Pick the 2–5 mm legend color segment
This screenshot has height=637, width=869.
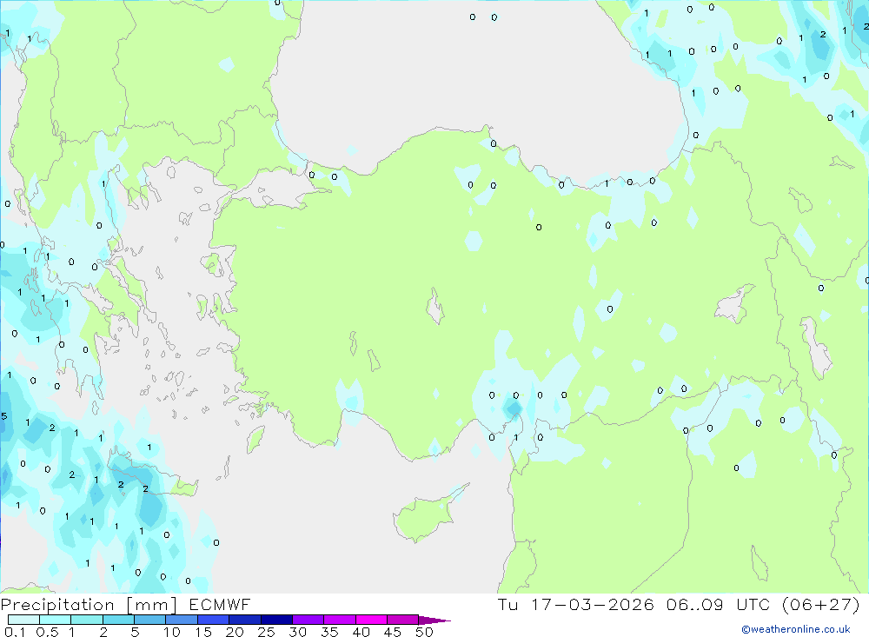click(x=118, y=620)
